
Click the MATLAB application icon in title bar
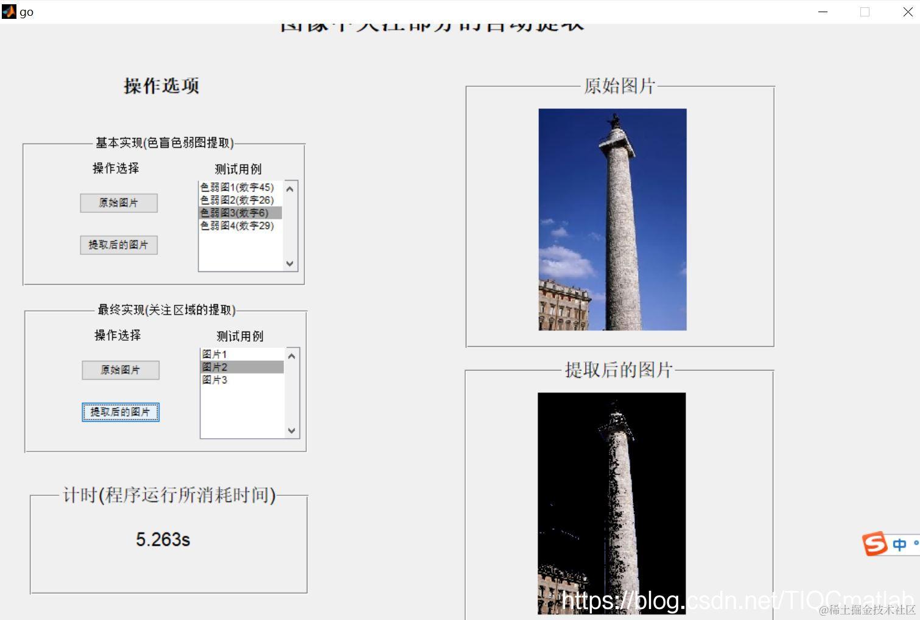[9, 12]
